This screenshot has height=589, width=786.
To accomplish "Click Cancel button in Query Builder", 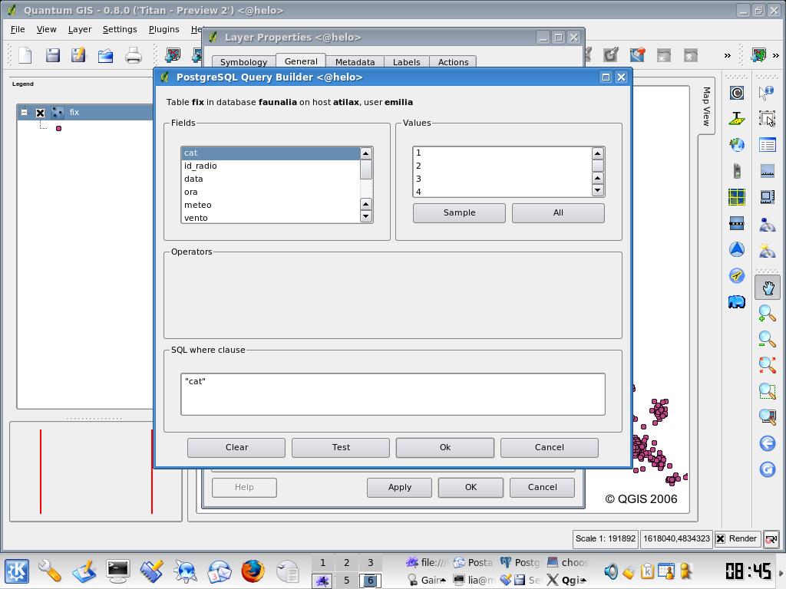I will point(550,447).
